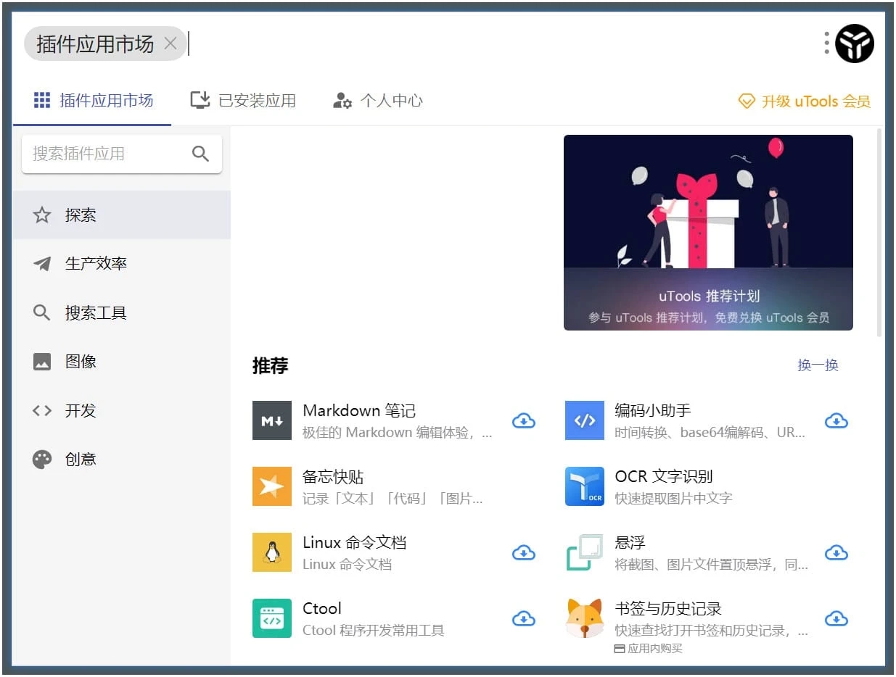Open the OCR 文字识别 plugin icon

[x=584, y=486]
